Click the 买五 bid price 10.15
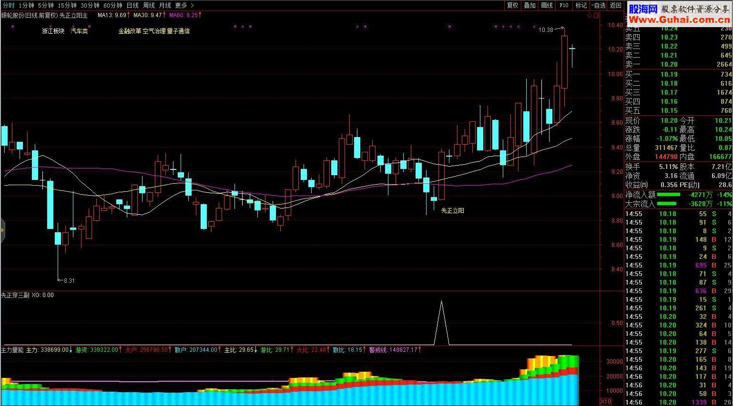This screenshot has height=406, width=733. (x=669, y=110)
